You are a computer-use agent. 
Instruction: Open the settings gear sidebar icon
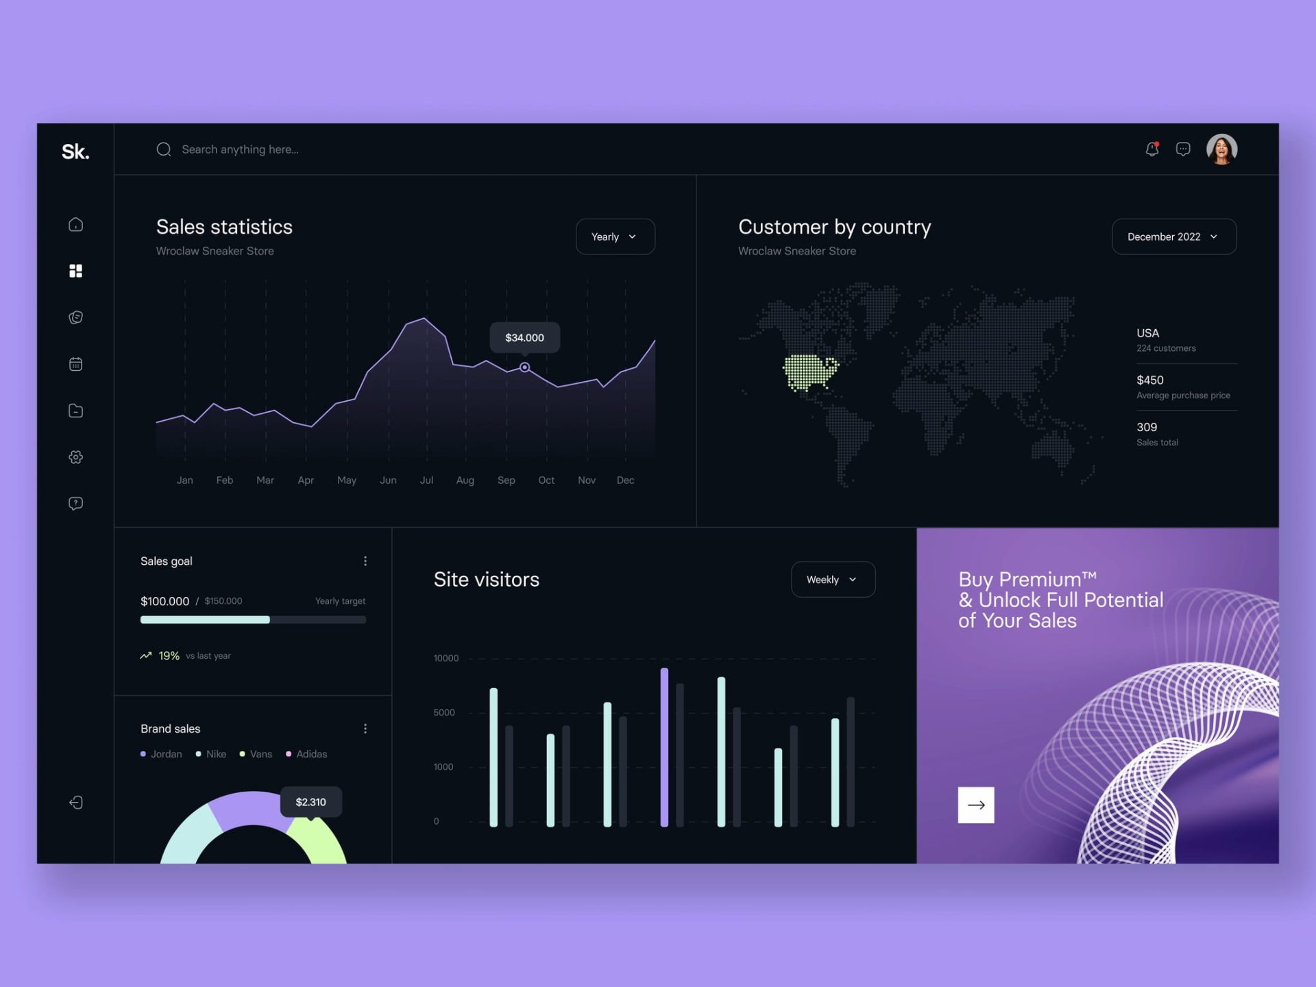click(x=75, y=457)
